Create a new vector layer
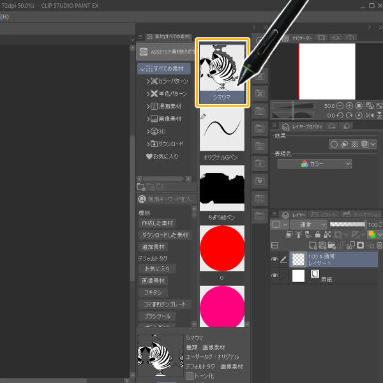This screenshot has height=383, width=383. 322,245
